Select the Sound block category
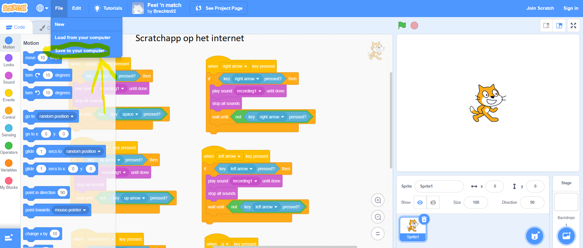Screen dimensions: 583x248 9,78
